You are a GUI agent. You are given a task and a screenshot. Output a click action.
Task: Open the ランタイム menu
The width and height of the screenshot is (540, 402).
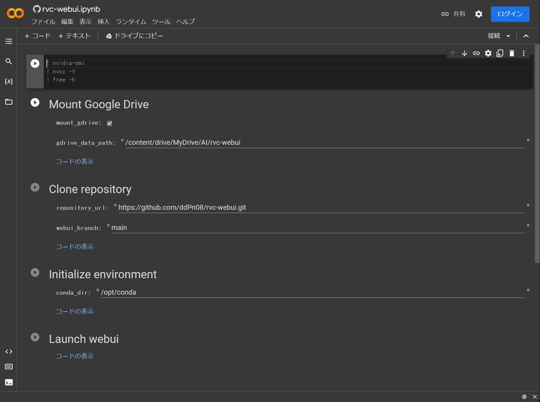coord(130,21)
